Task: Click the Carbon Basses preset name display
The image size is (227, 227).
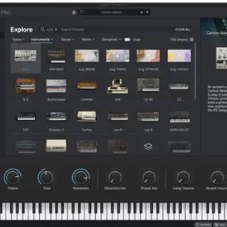Action: pos(111,12)
